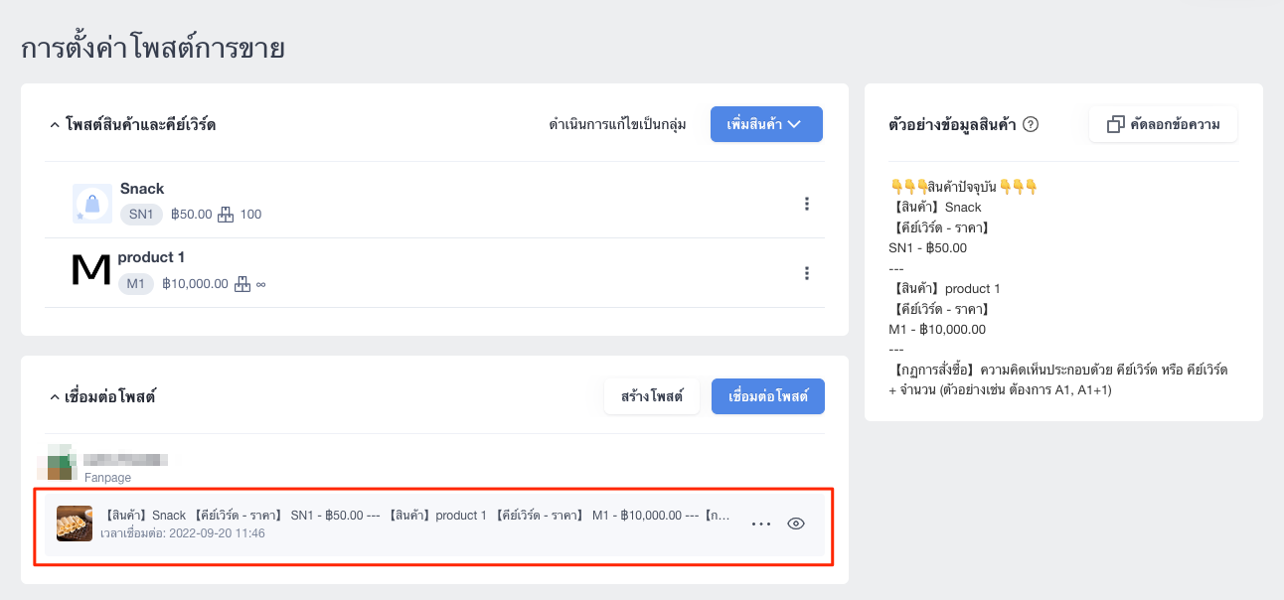Open the three-dot menu for Snack product
This screenshot has height=600, width=1284.
pos(806,204)
